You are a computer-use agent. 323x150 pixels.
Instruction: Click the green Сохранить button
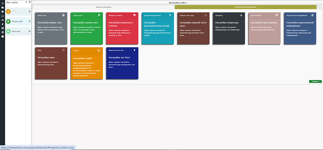tap(315, 82)
